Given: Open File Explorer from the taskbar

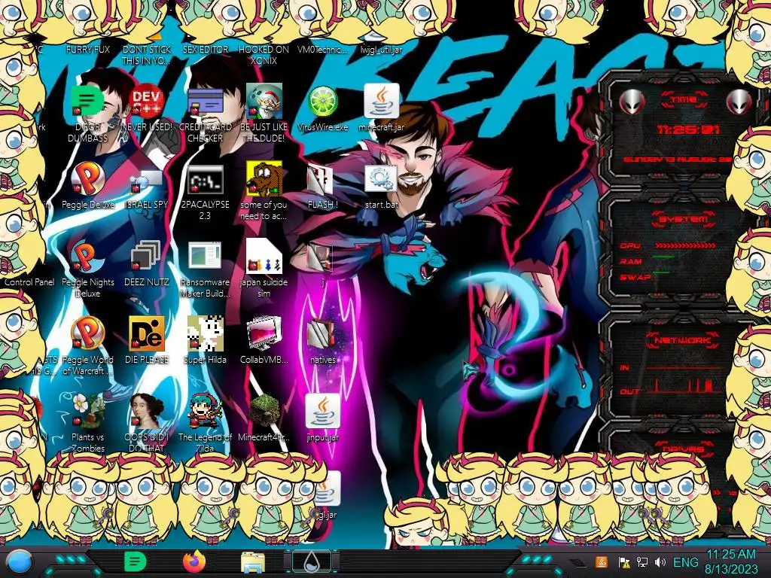Looking at the screenshot, I should click(x=253, y=562).
